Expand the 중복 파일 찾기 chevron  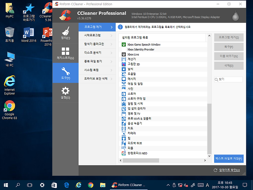(x=111, y=61)
